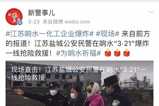Open the #现场# hashtag
Image resolution: width=159 pixels, height=106 pixels.
tap(108, 34)
